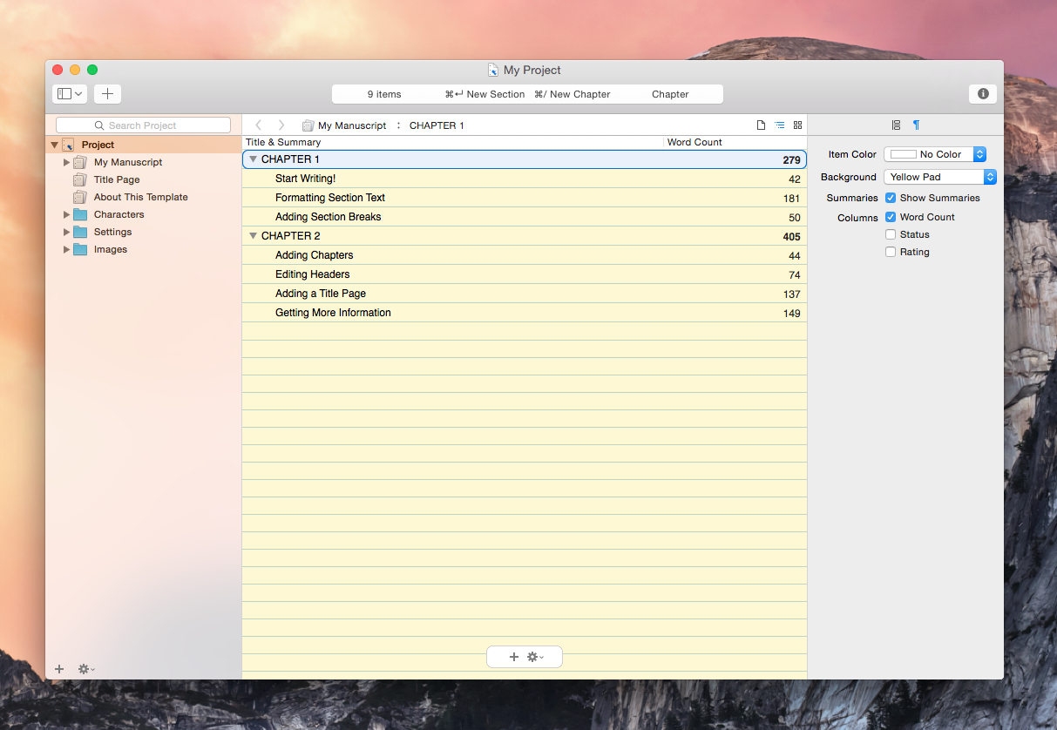This screenshot has width=1057, height=730.
Task: Select About This Template in sidebar
Action: coord(141,197)
